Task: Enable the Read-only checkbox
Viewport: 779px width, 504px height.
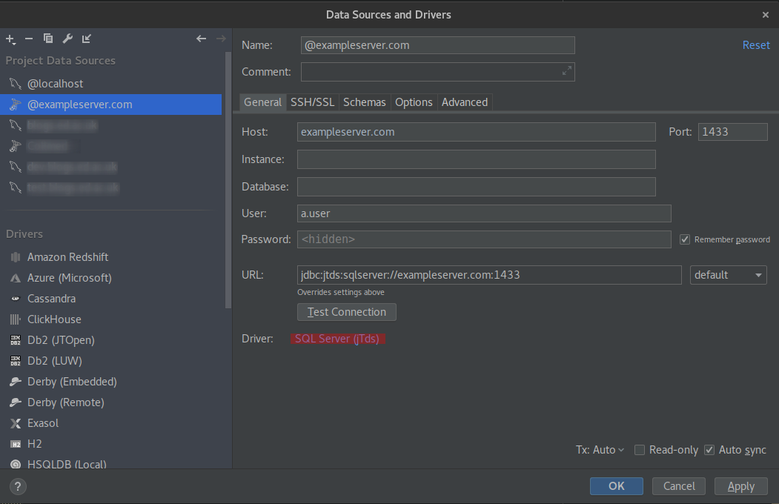Action: point(640,450)
